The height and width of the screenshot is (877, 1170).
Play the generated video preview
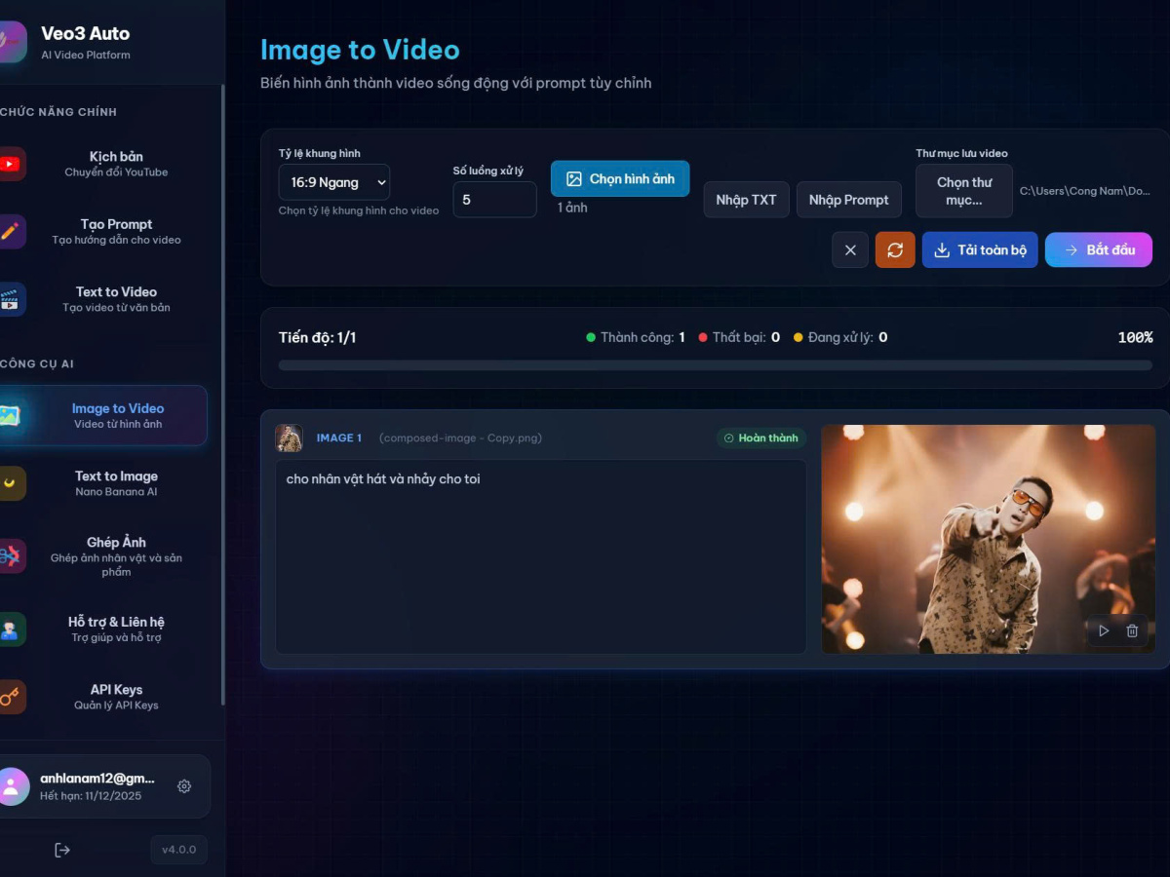coord(1104,630)
